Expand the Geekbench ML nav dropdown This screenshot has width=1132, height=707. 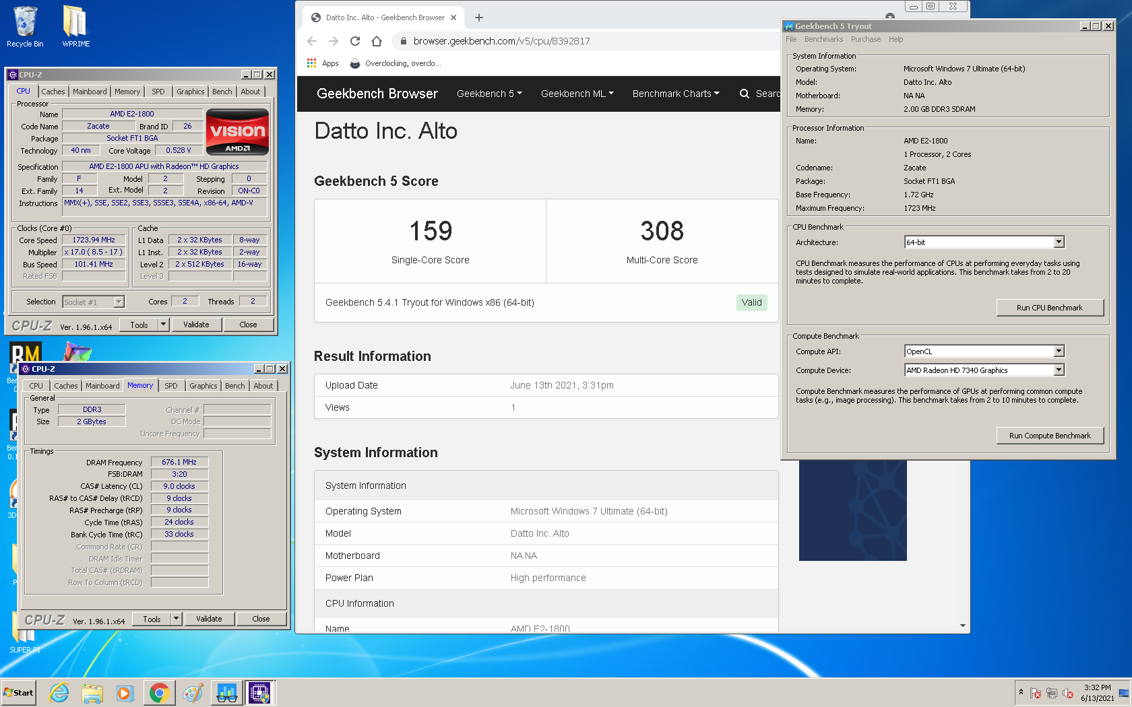577,94
